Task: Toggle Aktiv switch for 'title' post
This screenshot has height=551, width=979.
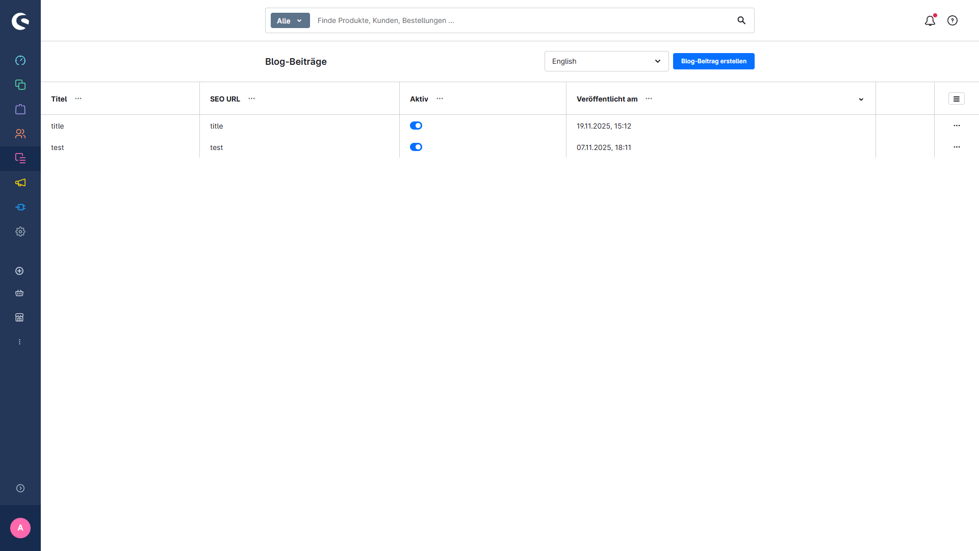Action: coord(416,126)
